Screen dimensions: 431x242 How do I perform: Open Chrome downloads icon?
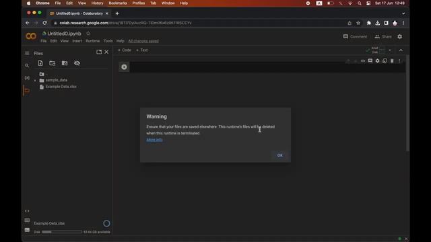[378, 23]
